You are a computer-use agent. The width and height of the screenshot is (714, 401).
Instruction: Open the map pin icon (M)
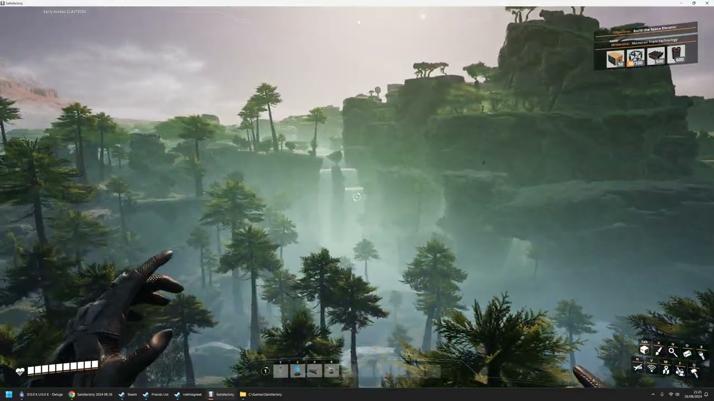(x=665, y=369)
